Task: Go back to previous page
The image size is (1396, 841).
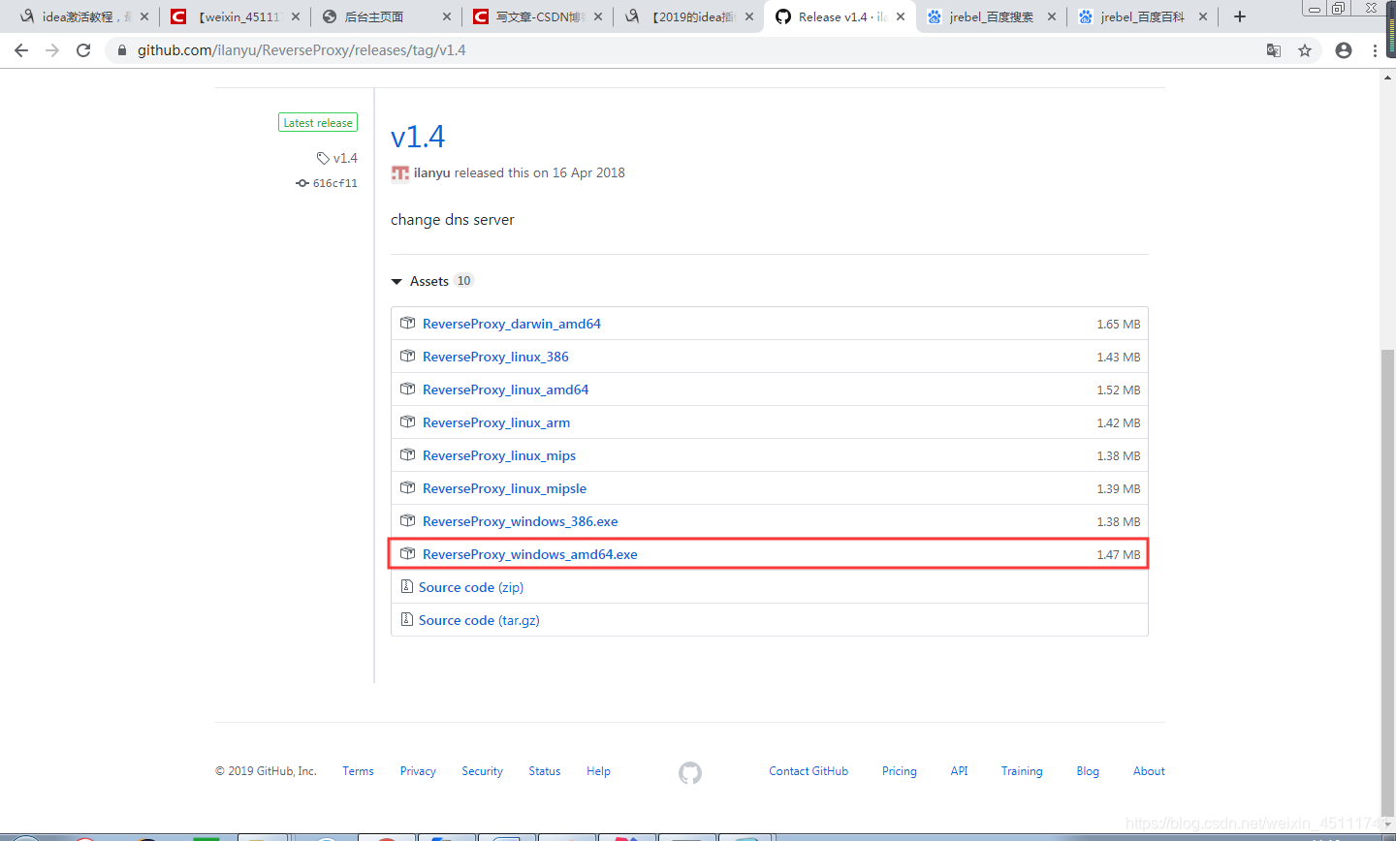Action: coord(21,50)
